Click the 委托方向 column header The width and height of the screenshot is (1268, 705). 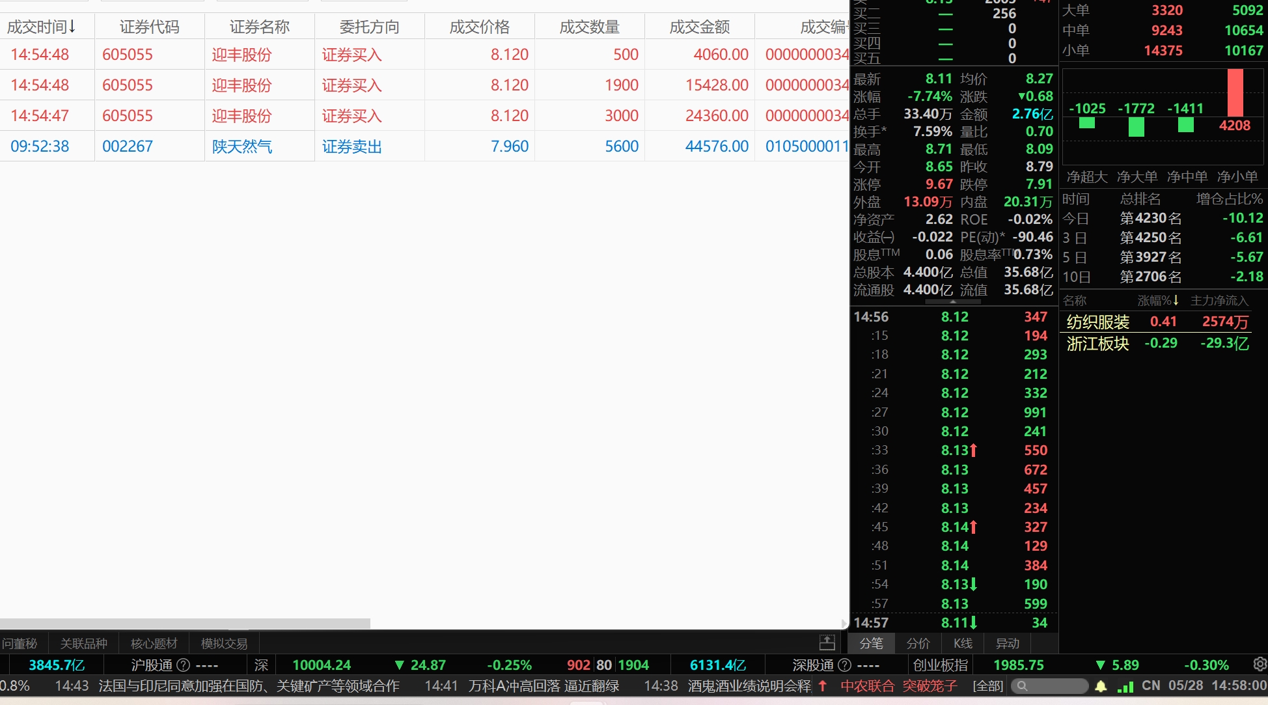click(x=370, y=27)
